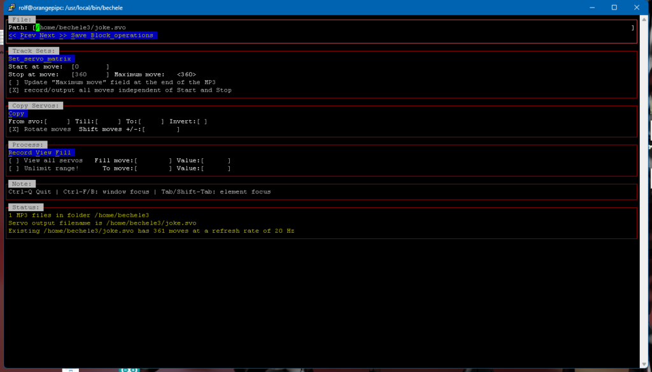
Task: Click the Next >> button
Action: tap(53, 36)
